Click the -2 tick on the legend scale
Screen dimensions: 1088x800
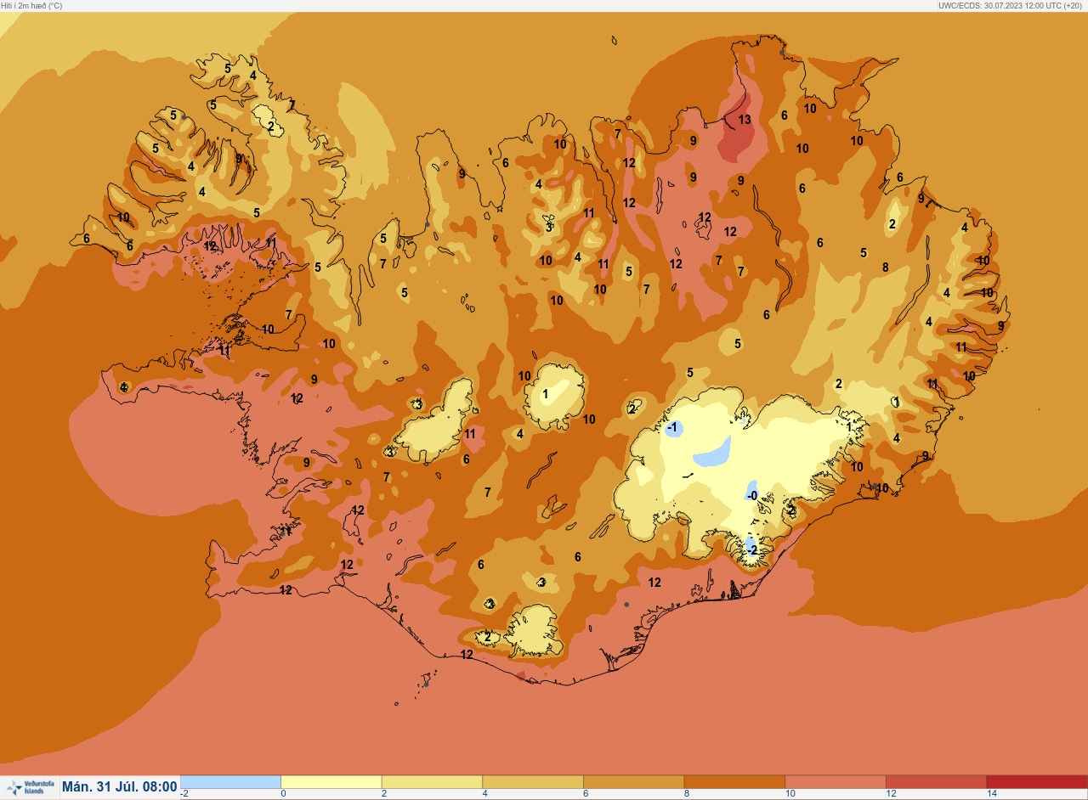(184, 794)
